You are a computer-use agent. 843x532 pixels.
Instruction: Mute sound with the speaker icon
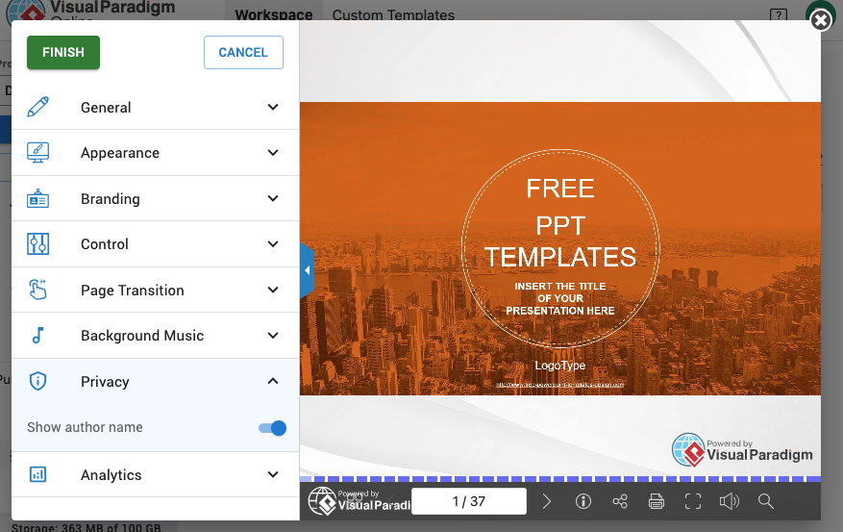tap(730, 501)
